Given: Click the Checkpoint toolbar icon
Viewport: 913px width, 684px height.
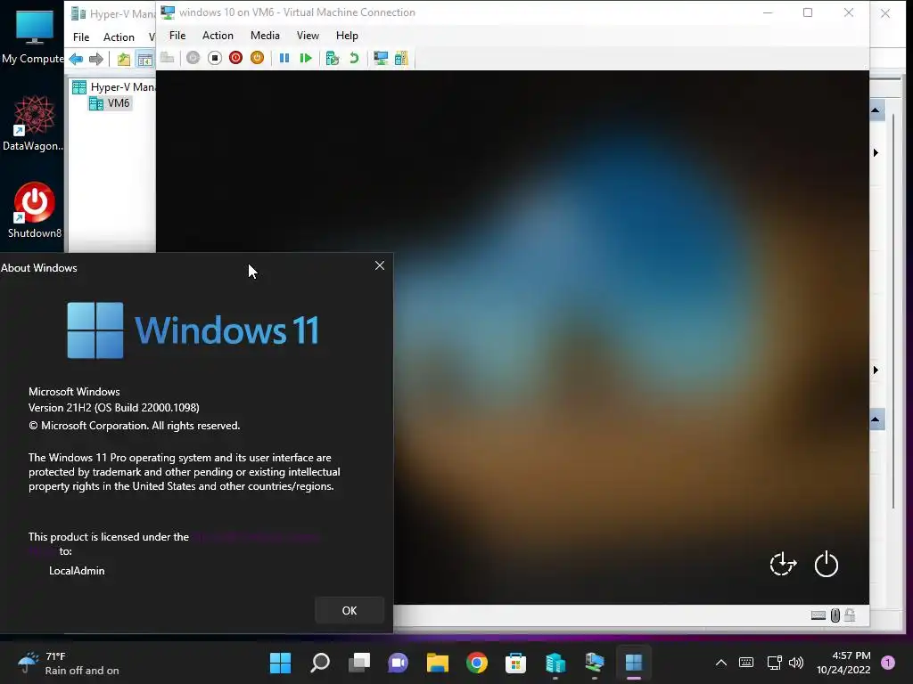Looking at the screenshot, I should coord(333,58).
